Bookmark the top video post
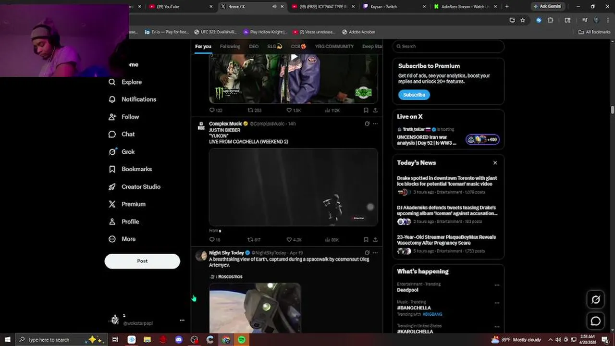This screenshot has height=346, width=615. [x=366, y=111]
